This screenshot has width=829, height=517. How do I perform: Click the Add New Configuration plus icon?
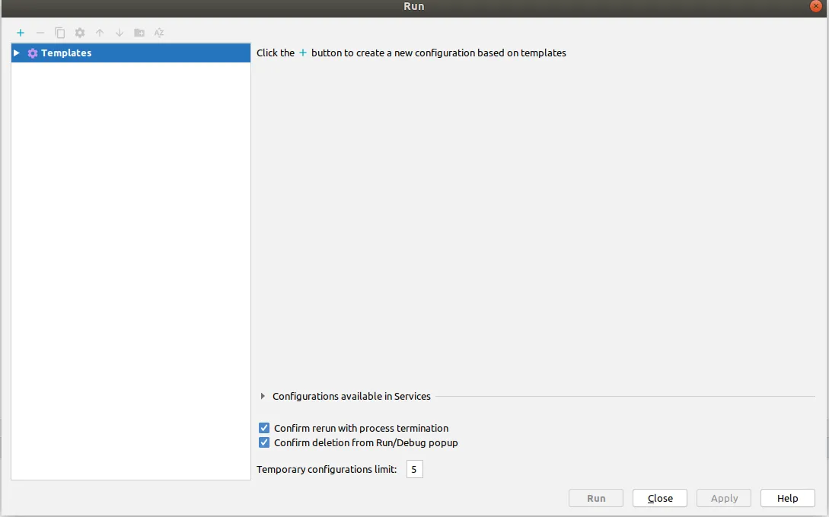21,33
